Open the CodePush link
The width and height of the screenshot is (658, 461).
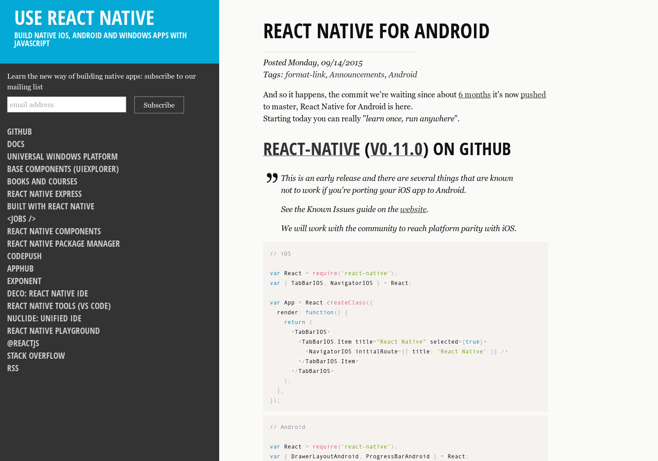pyautogui.click(x=24, y=256)
